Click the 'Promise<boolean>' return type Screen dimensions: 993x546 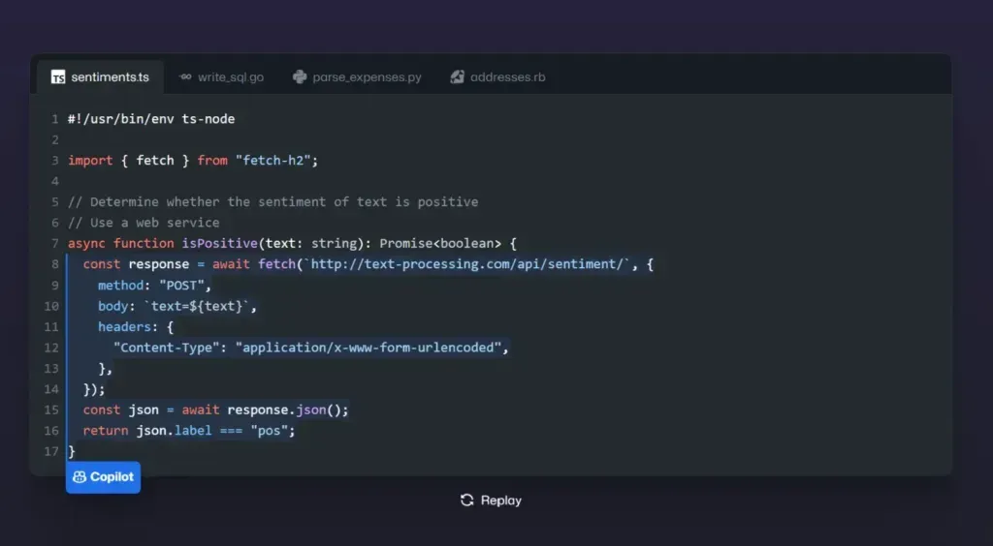click(x=440, y=243)
